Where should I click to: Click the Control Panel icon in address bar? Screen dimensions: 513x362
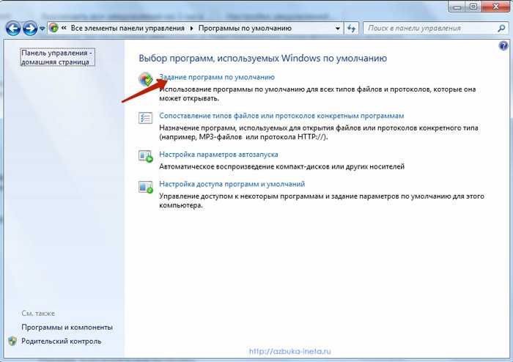[53, 28]
